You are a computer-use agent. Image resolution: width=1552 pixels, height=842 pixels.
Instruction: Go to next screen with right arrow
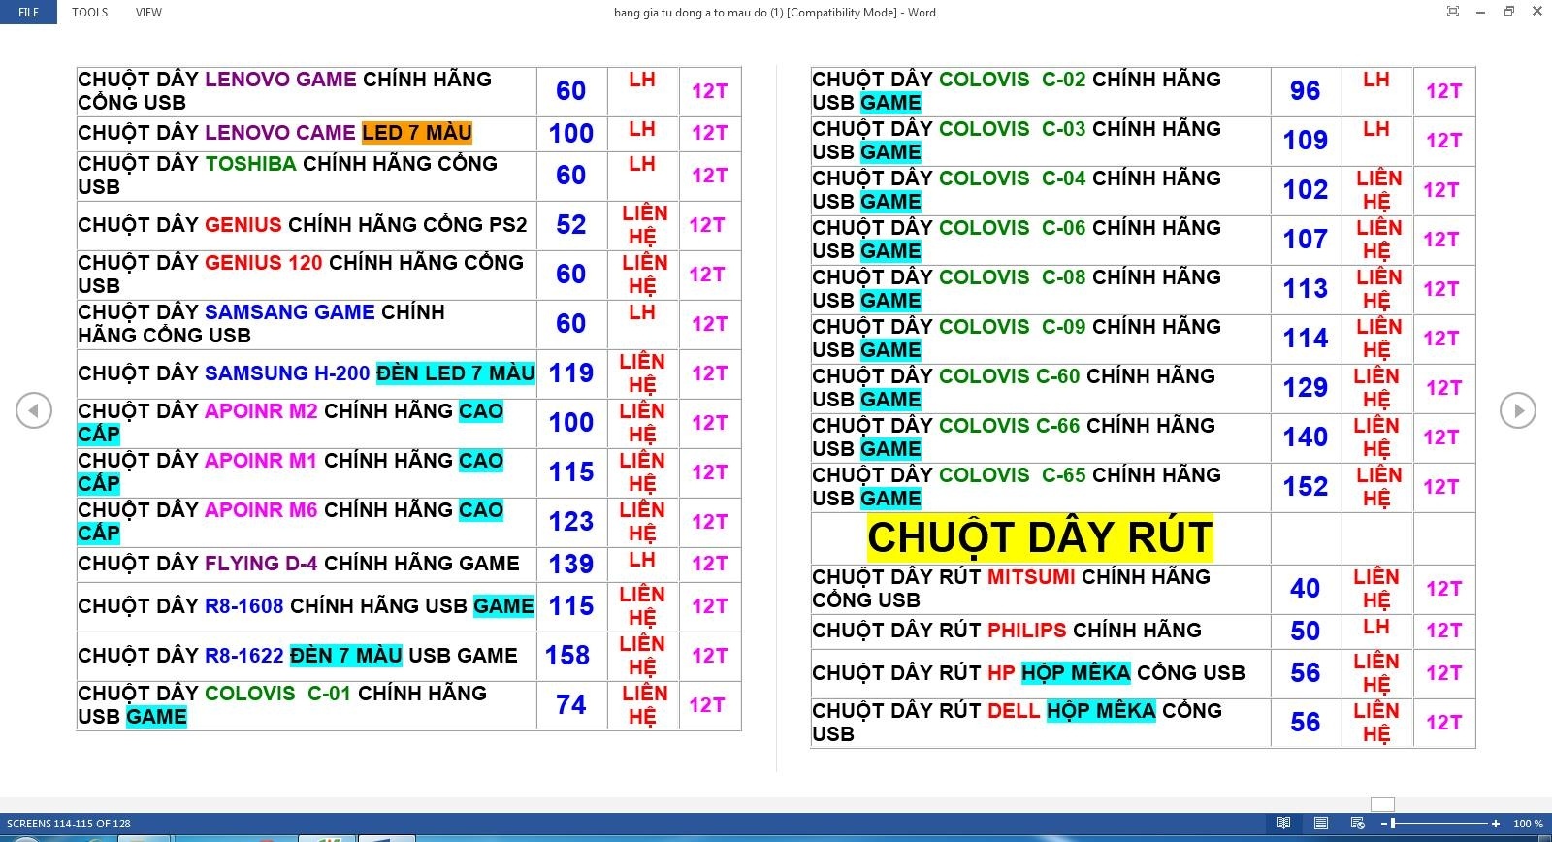(1517, 410)
